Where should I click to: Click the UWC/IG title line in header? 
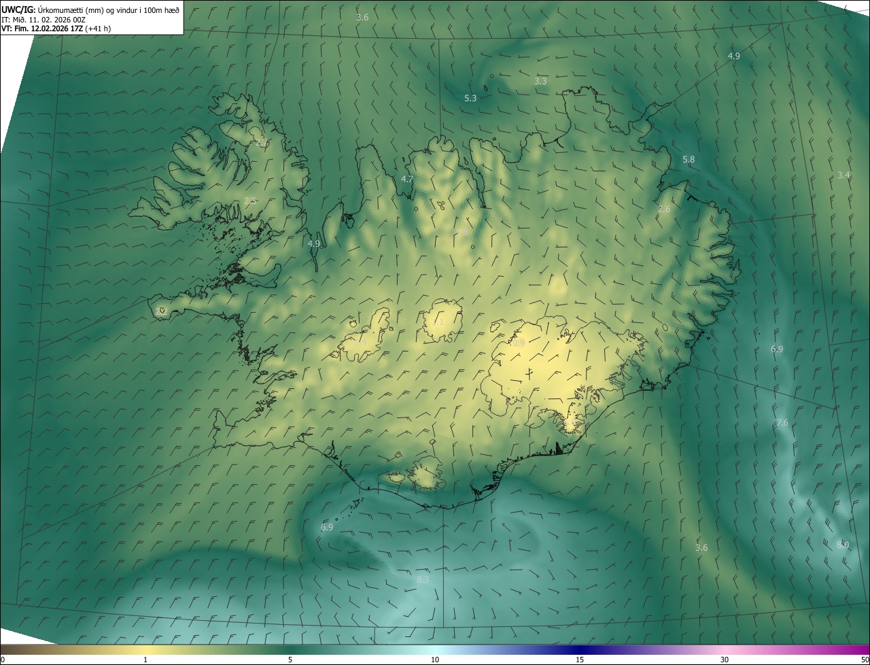90,10
